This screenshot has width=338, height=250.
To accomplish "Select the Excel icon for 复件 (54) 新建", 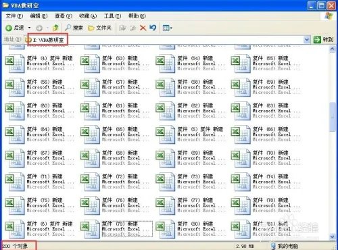I will pyautogui.click(x=165, y=64).
